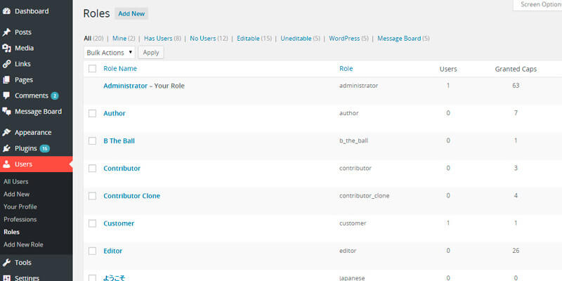The image size is (562, 281).
Task: Go to All Users submenu
Action: (15, 182)
